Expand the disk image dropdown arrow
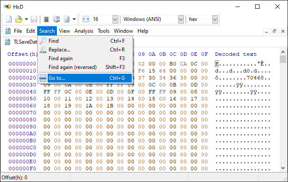 74,19
